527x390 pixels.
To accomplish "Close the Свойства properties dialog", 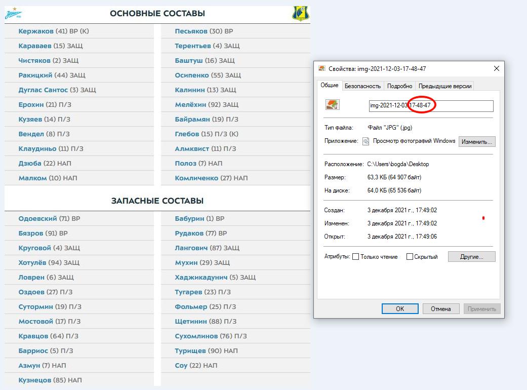I will [x=497, y=68].
